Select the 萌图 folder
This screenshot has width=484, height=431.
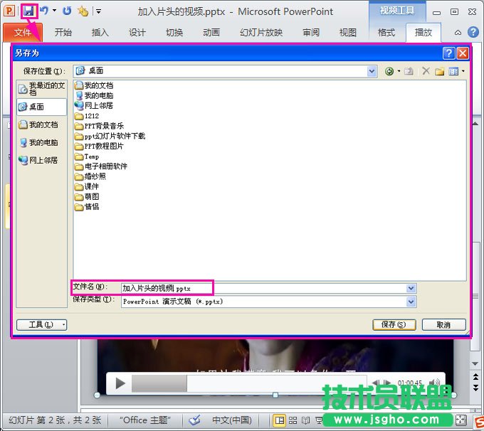click(x=87, y=197)
